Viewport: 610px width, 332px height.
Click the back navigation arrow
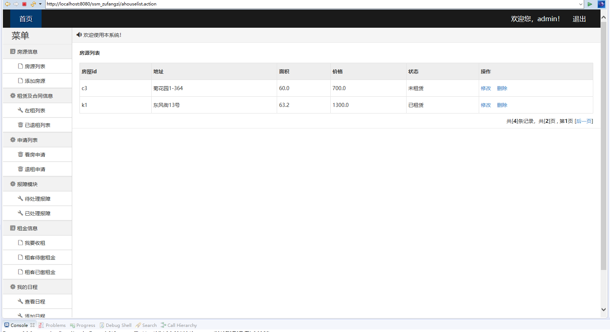[x=7, y=4]
